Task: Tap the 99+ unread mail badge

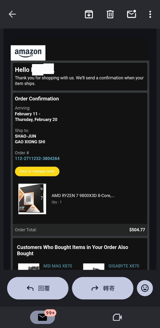Action: (50, 313)
